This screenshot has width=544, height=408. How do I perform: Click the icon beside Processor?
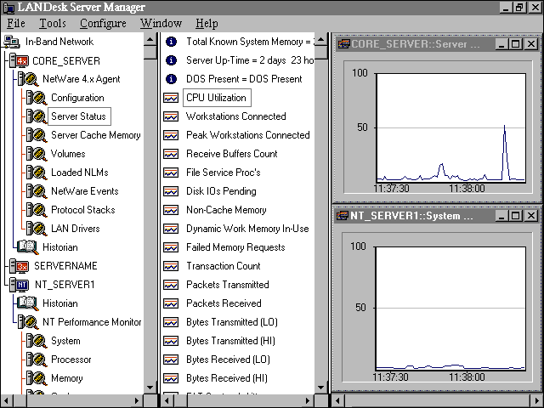pyautogui.click(x=37, y=360)
